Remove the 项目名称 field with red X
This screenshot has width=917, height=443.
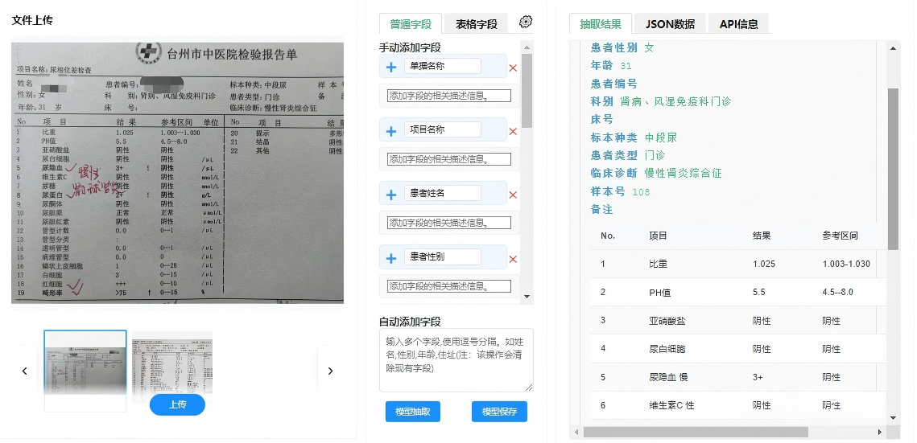click(513, 131)
